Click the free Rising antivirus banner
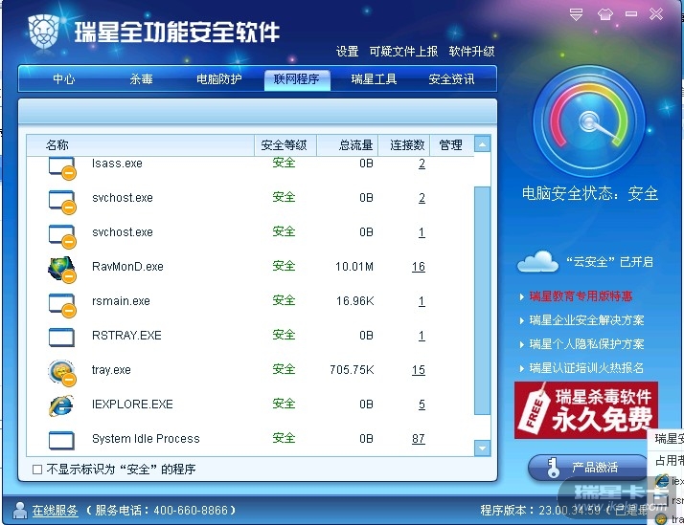This screenshot has height=525, width=684. (586, 410)
